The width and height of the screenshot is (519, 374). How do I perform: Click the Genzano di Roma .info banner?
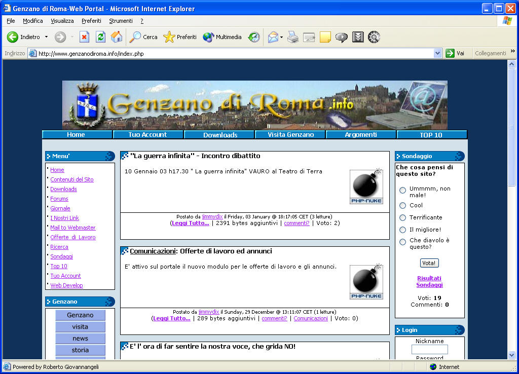tap(255, 105)
